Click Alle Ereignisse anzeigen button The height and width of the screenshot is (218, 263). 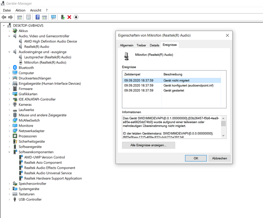[148, 145]
